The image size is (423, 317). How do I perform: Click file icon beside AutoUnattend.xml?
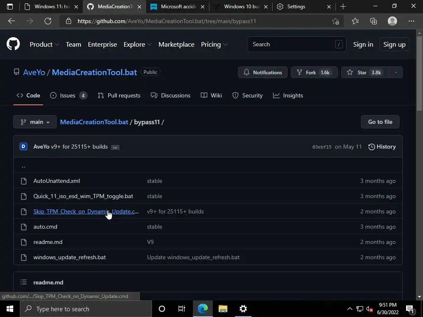(24, 181)
